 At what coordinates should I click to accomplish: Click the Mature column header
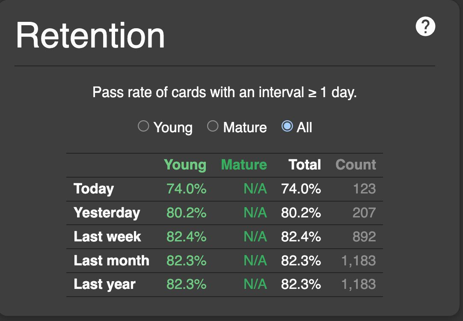click(244, 165)
